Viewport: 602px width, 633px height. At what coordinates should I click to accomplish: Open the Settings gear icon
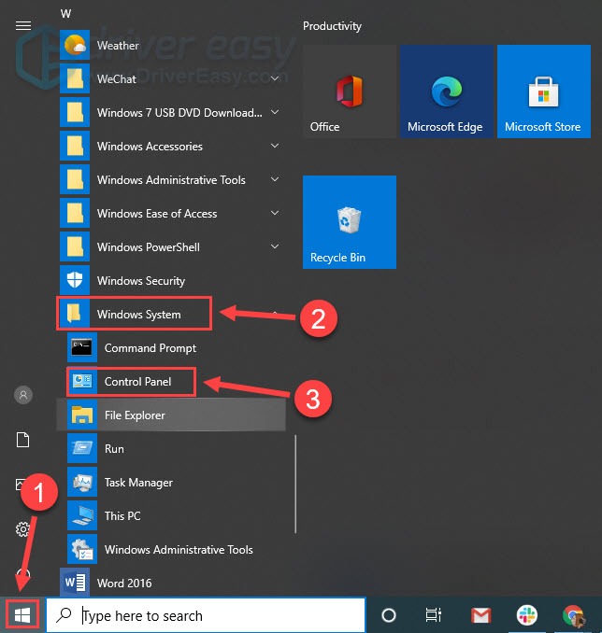(22, 528)
